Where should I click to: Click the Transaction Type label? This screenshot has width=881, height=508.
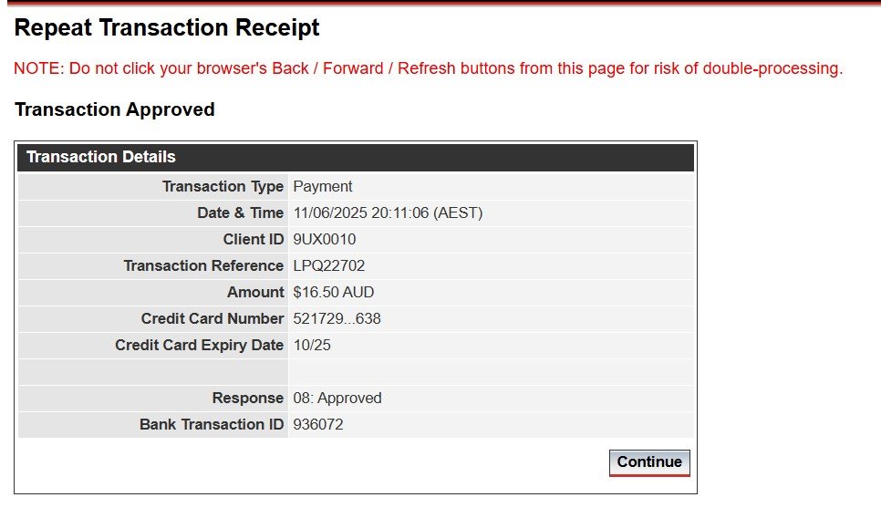click(223, 187)
